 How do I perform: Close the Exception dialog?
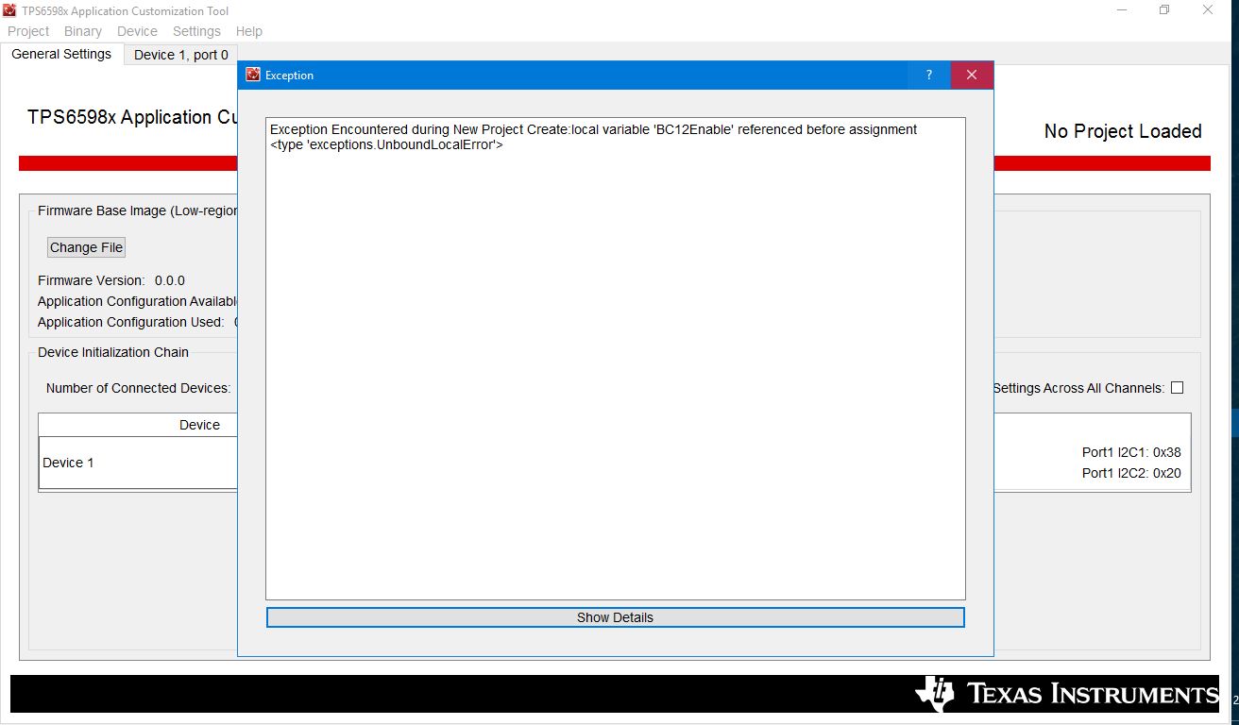(972, 76)
